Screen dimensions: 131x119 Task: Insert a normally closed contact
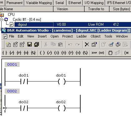point(12,53)
